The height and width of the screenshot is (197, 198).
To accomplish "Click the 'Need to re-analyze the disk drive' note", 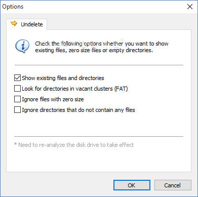I will click(x=74, y=145).
